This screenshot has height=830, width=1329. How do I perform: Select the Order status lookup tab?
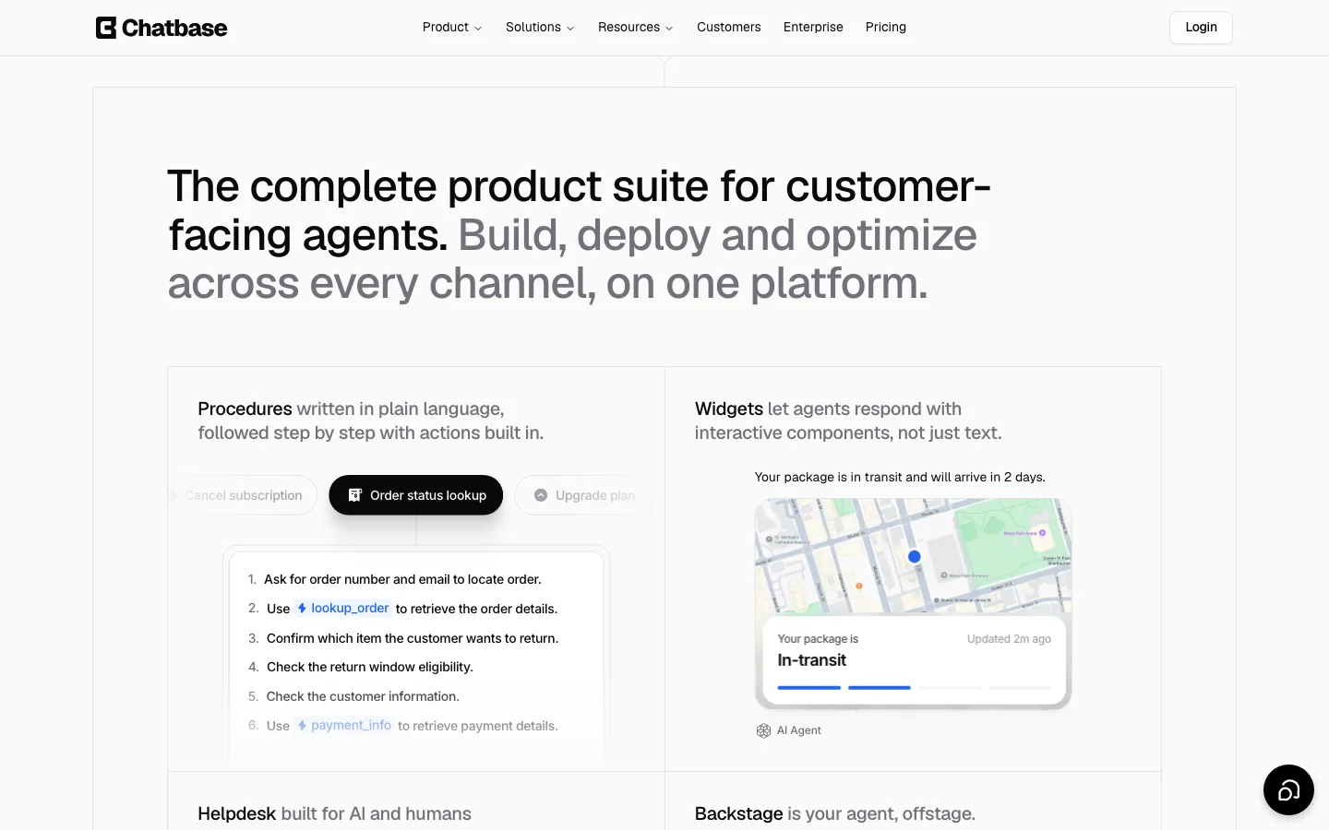click(x=416, y=495)
